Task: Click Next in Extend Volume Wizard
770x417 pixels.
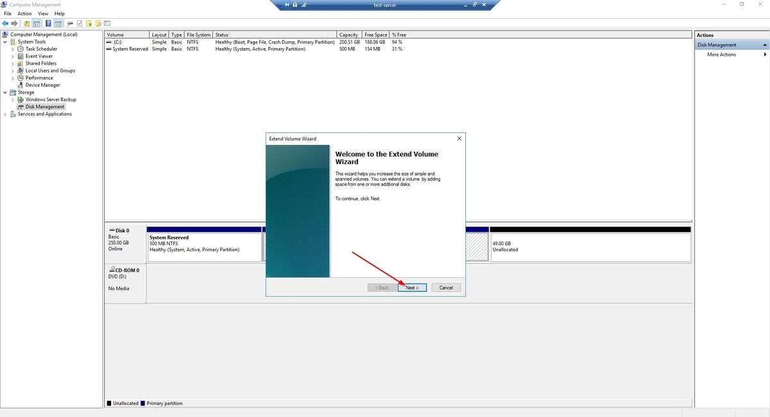Action: click(412, 287)
